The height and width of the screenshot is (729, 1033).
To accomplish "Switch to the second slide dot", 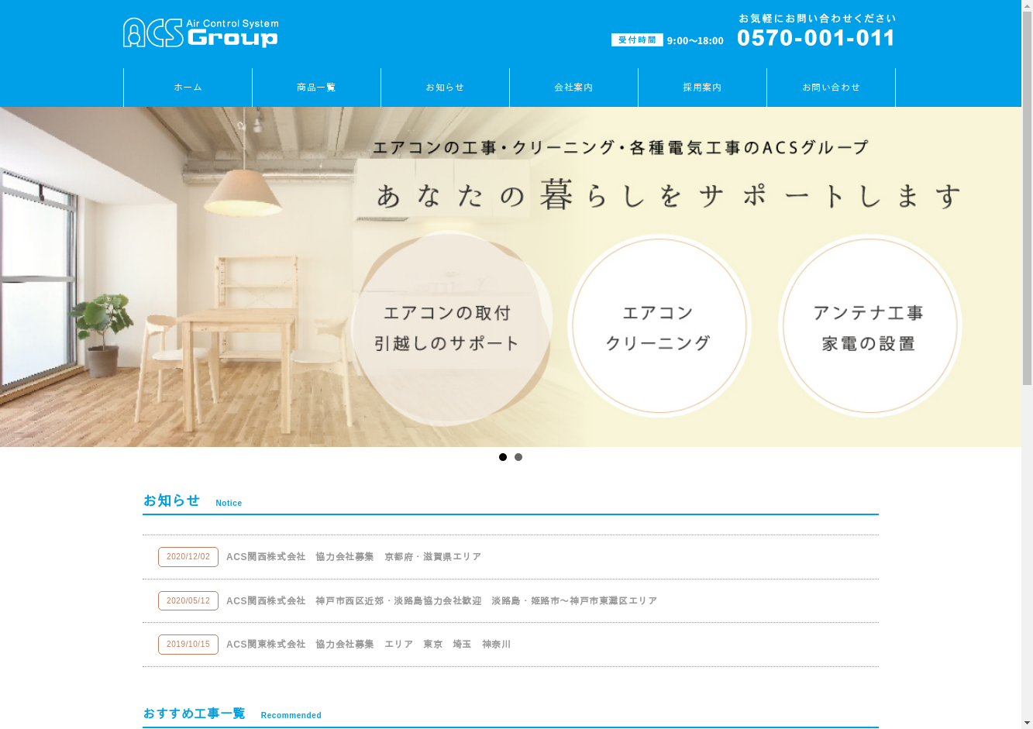I will [x=518, y=457].
